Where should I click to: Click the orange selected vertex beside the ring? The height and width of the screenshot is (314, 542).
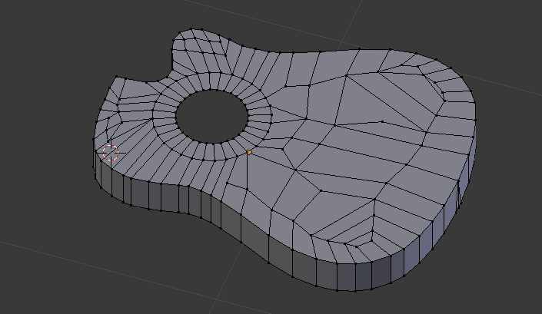[x=249, y=153]
